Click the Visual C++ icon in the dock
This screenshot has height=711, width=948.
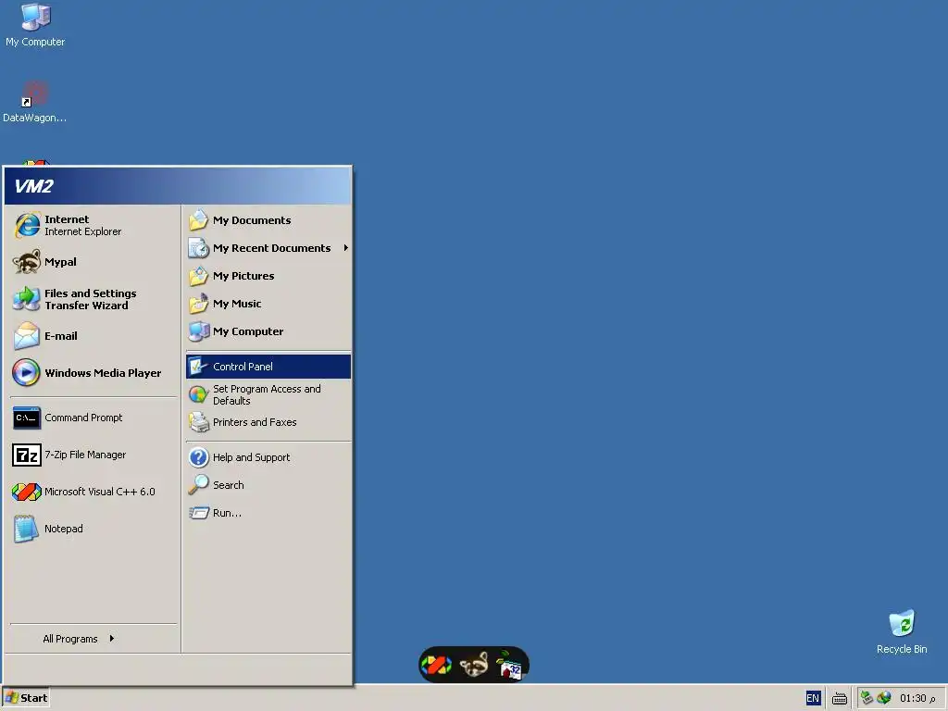437,665
